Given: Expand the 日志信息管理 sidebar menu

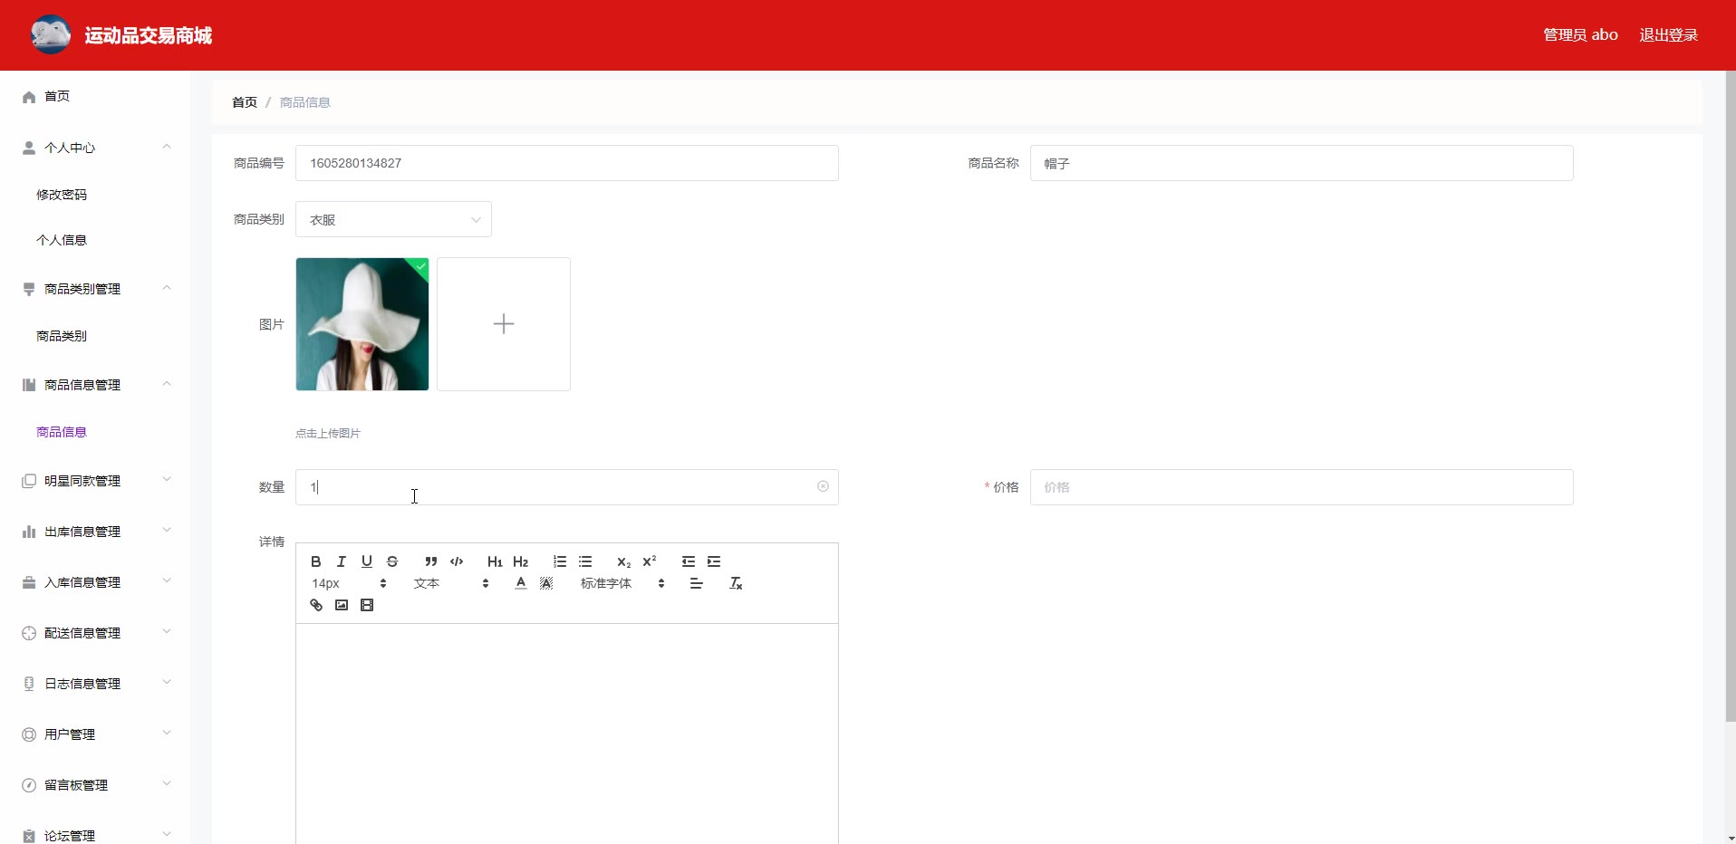Looking at the screenshot, I should (x=95, y=684).
